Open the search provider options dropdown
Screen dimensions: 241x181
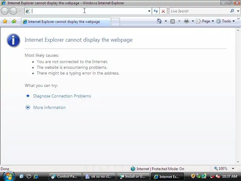tap(238, 11)
